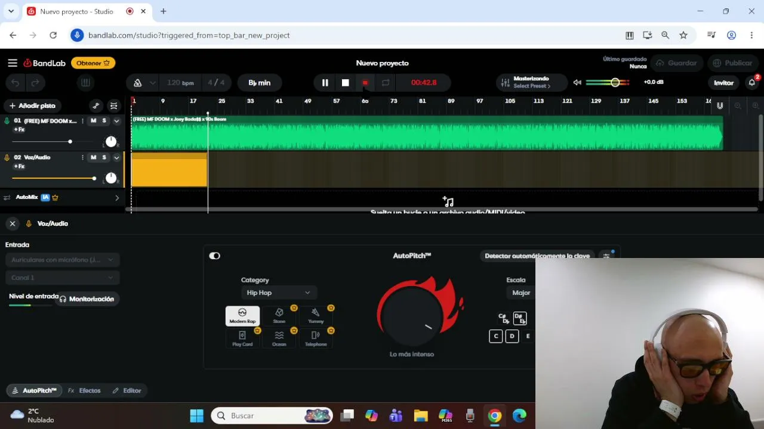Click track 01 pan knob
This screenshot has height=429, width=764.
(x=111, y=142)
